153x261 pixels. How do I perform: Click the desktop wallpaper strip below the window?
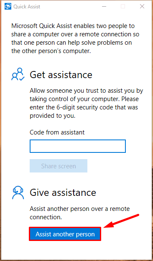click(76, 260)
